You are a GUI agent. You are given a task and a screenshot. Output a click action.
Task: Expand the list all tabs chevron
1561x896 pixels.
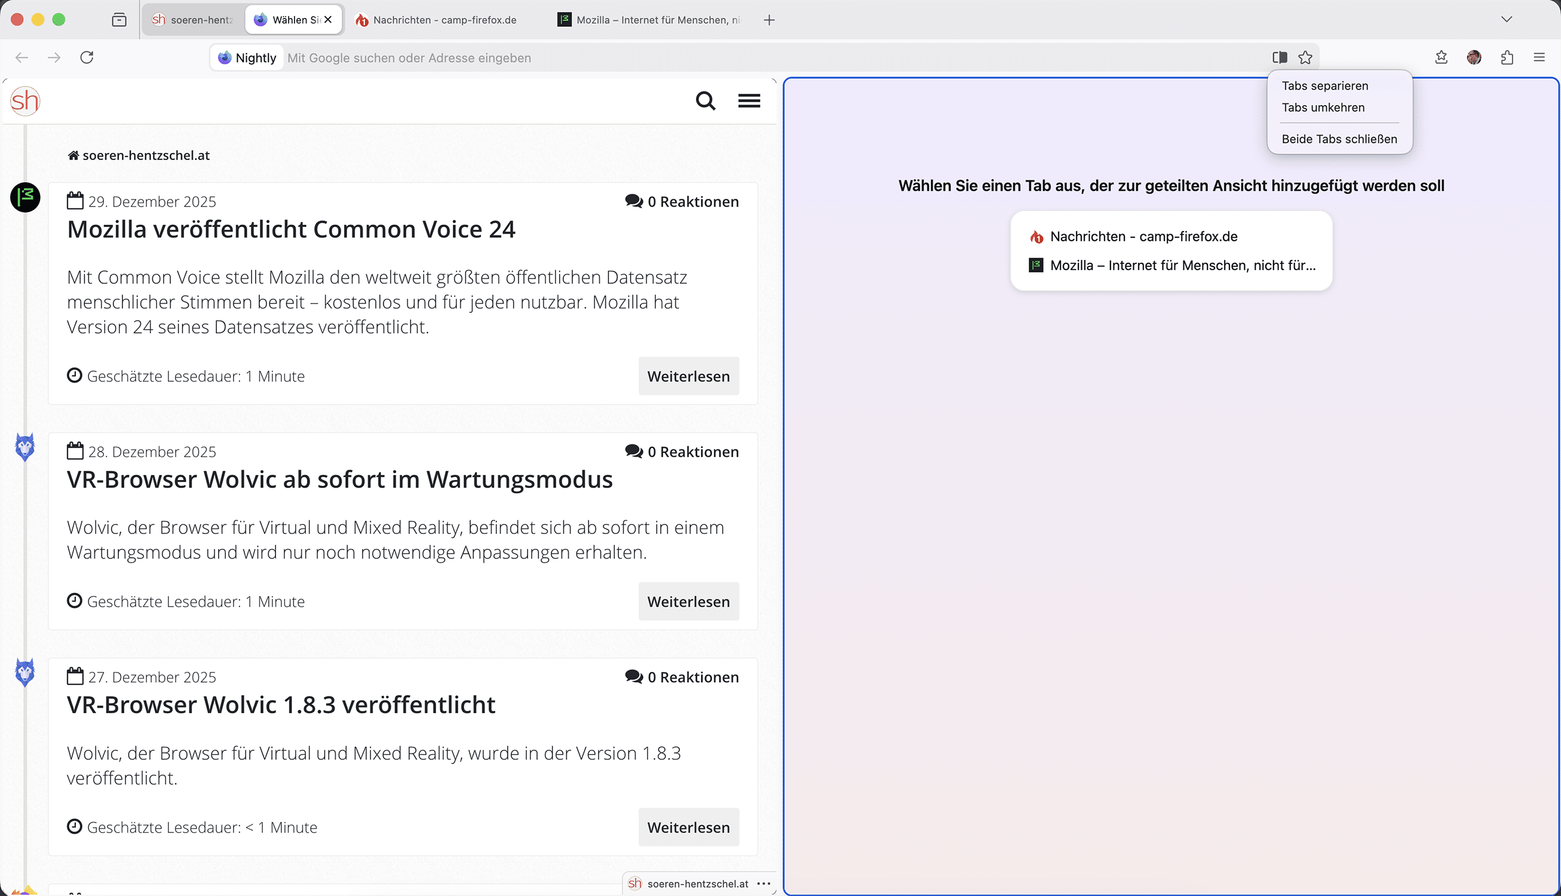click(x=1506, y=20)
